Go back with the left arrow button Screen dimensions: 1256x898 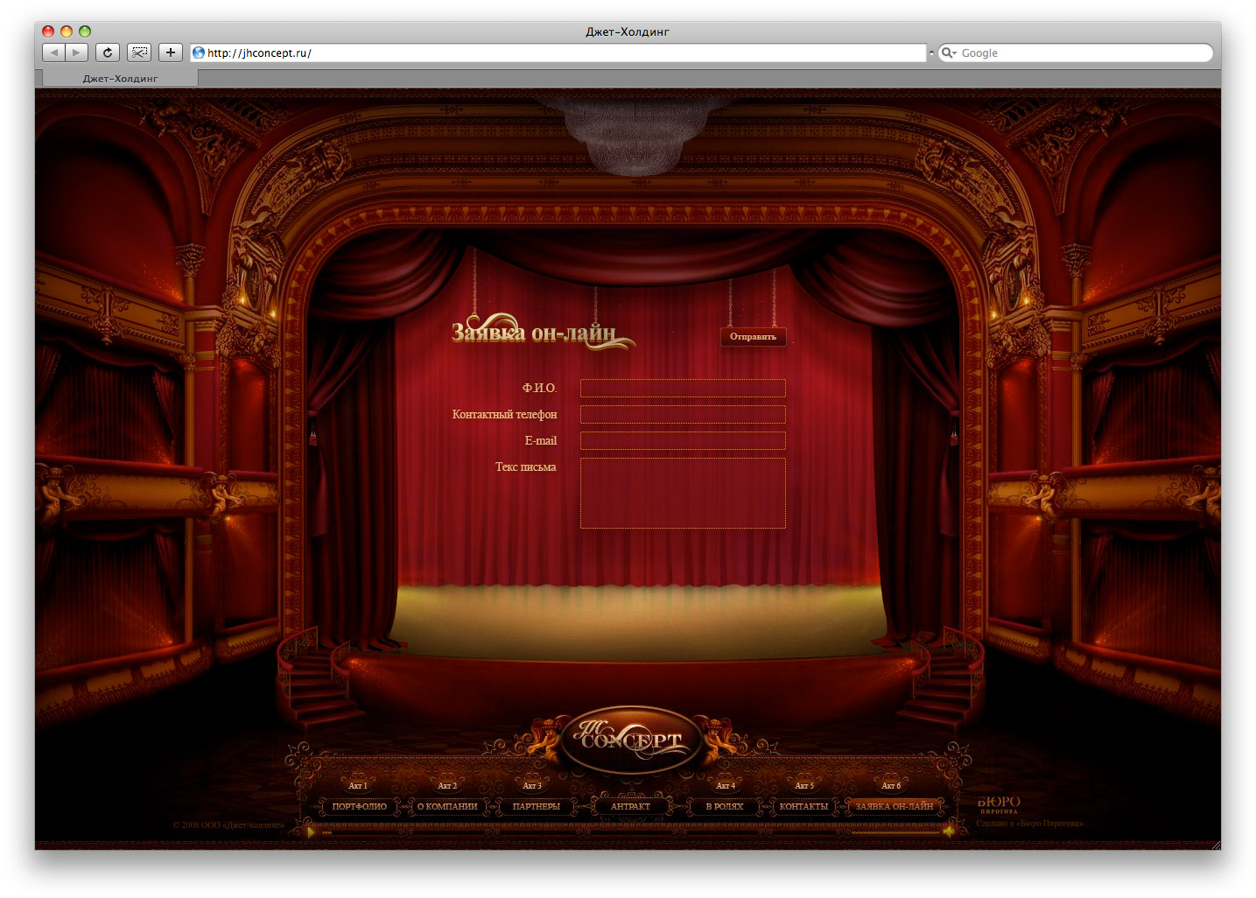coord(54,53)
